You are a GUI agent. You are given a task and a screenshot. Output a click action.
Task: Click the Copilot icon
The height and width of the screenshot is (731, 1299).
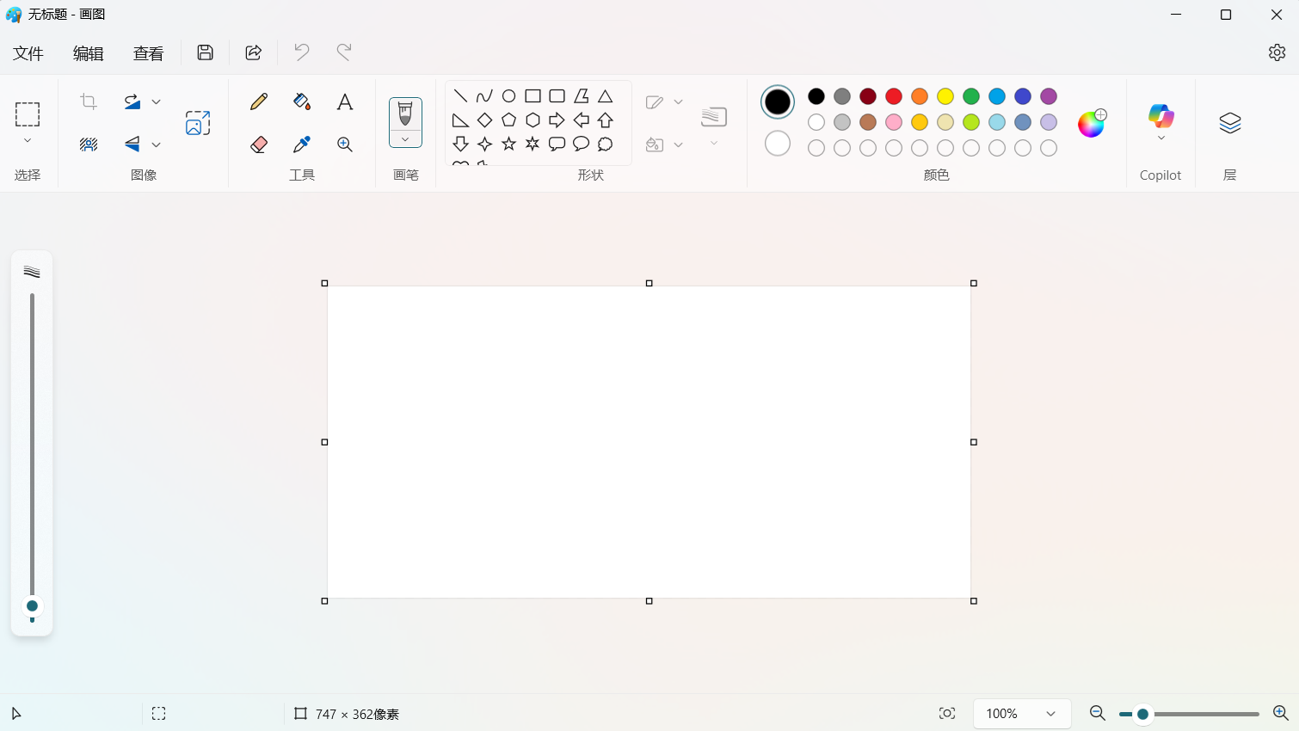coord(1160,115)
